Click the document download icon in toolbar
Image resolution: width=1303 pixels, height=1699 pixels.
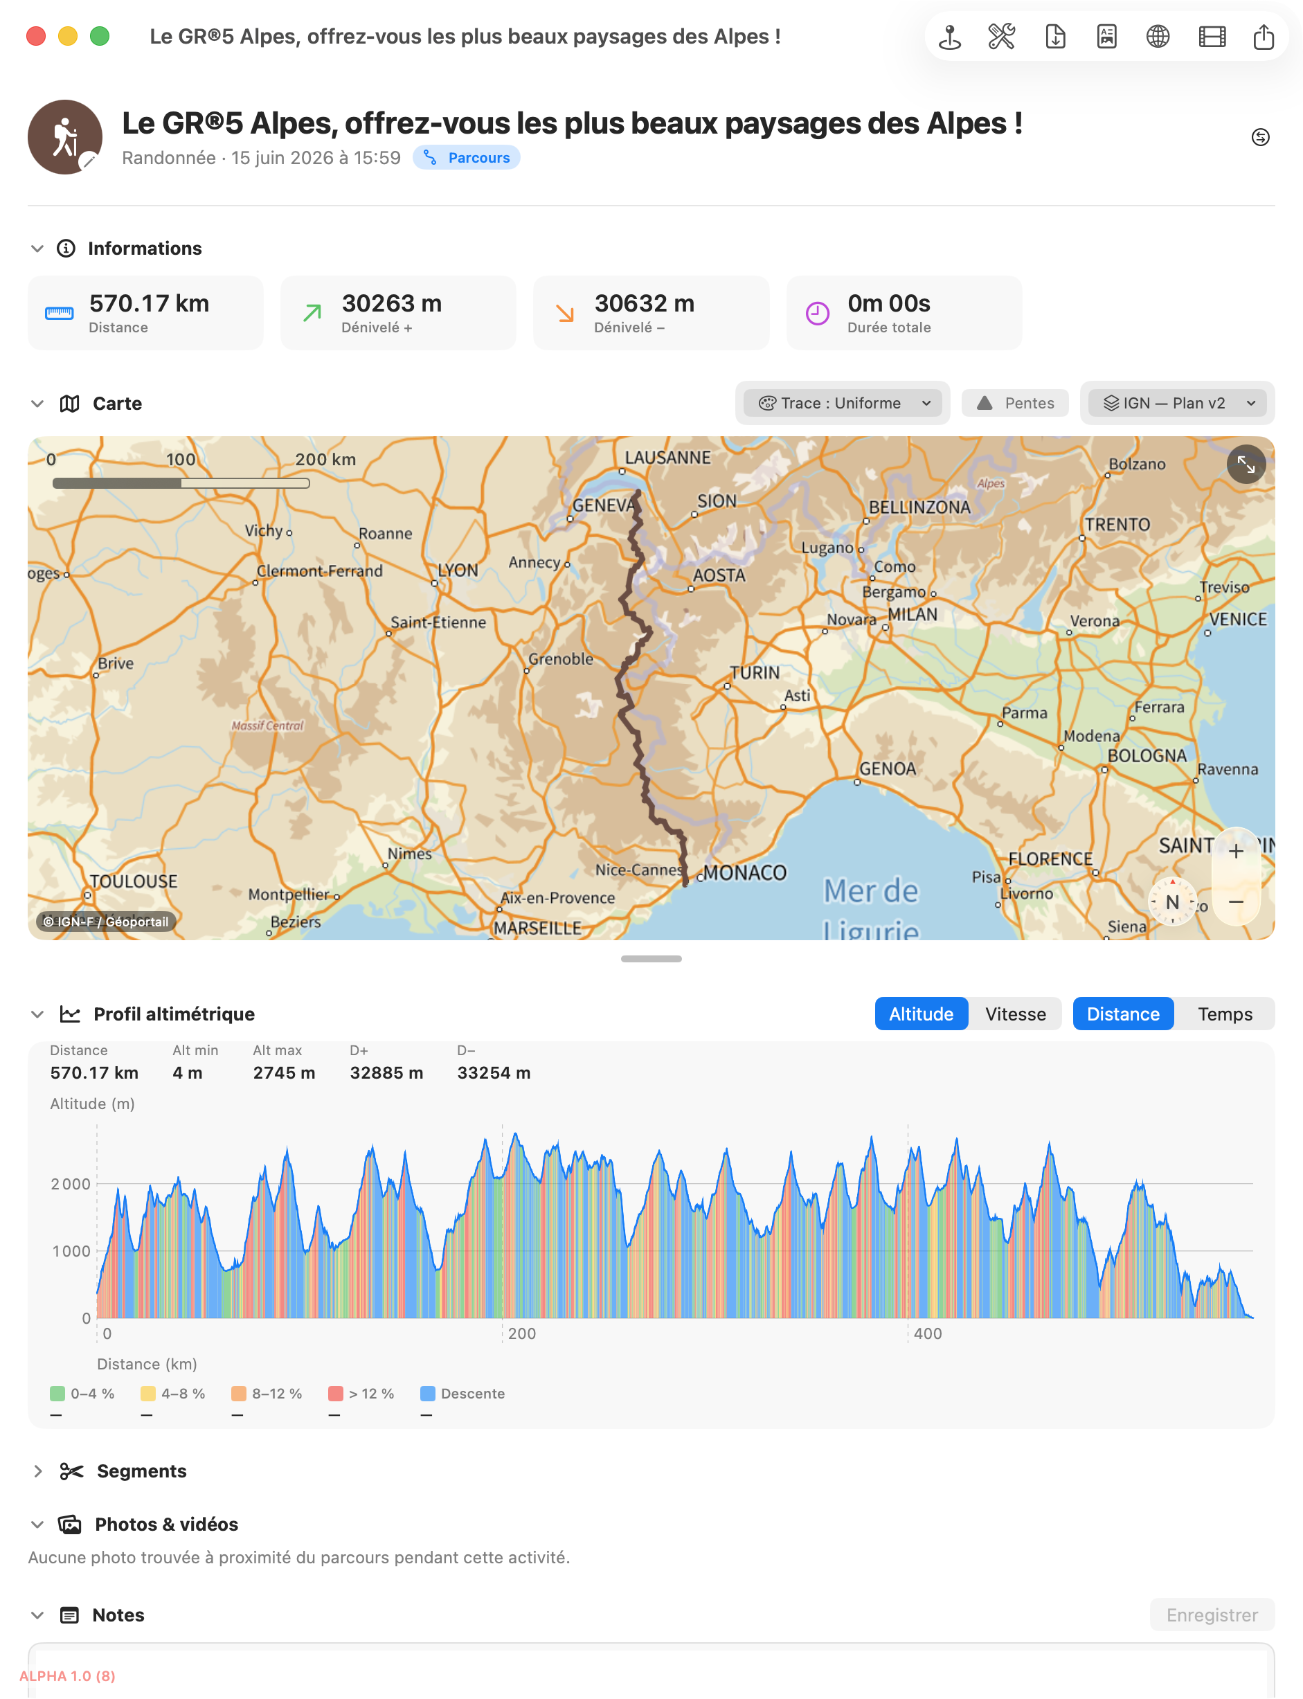click(1055, 37)
